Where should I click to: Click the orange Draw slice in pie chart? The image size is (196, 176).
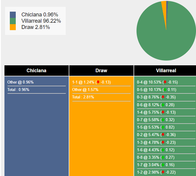(164, 4)
